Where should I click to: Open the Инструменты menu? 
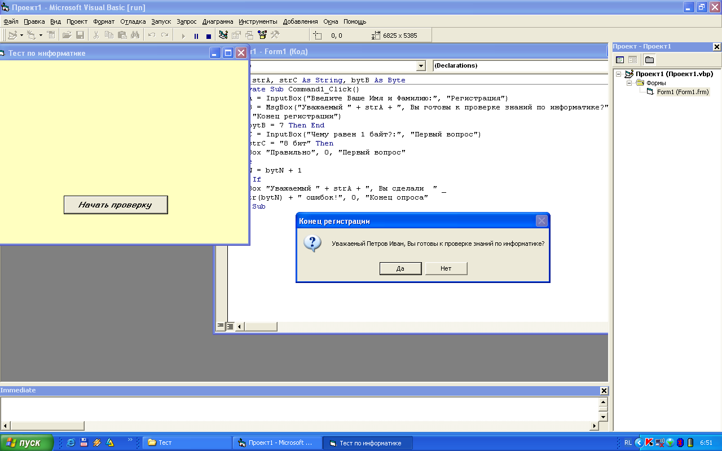click(258, 21)
